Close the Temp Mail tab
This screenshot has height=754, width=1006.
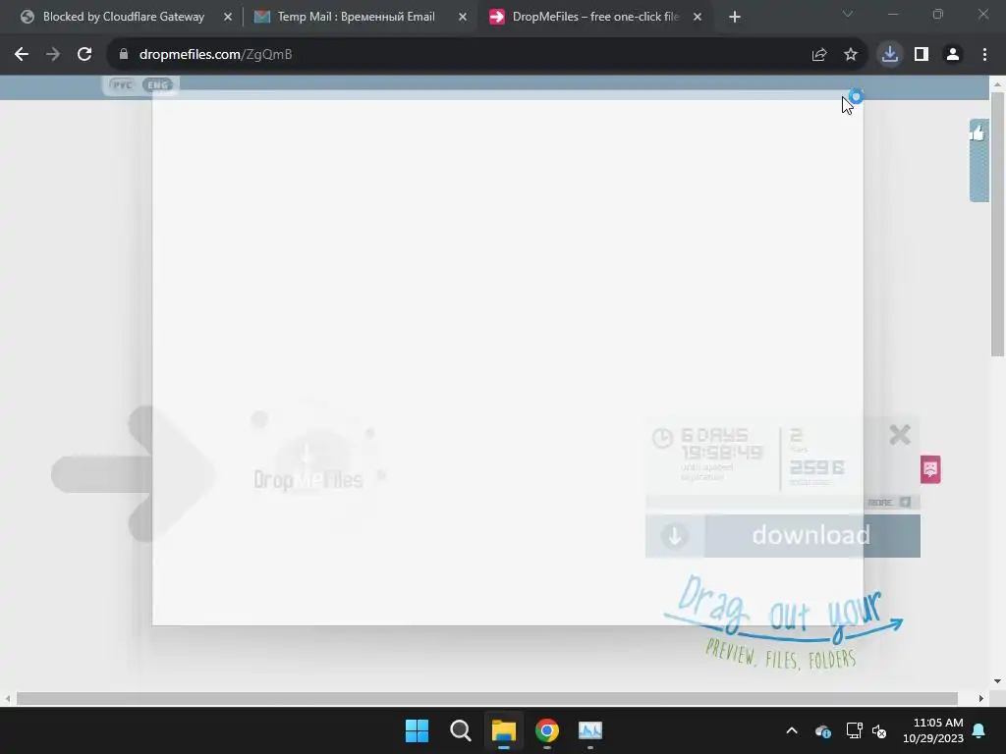463,17
